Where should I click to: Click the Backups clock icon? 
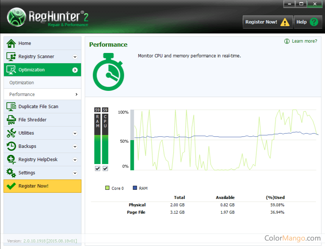(11, 146)
